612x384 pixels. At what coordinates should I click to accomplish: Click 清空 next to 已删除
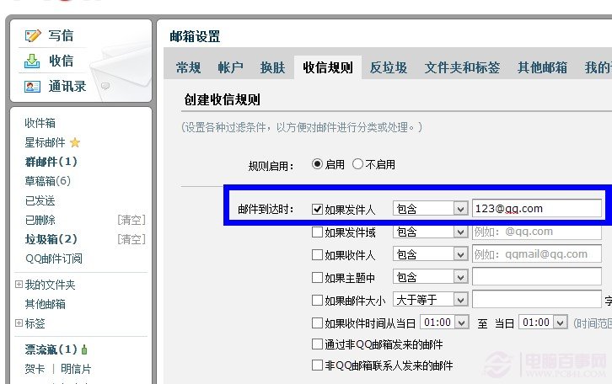click(x=132, y=220)
